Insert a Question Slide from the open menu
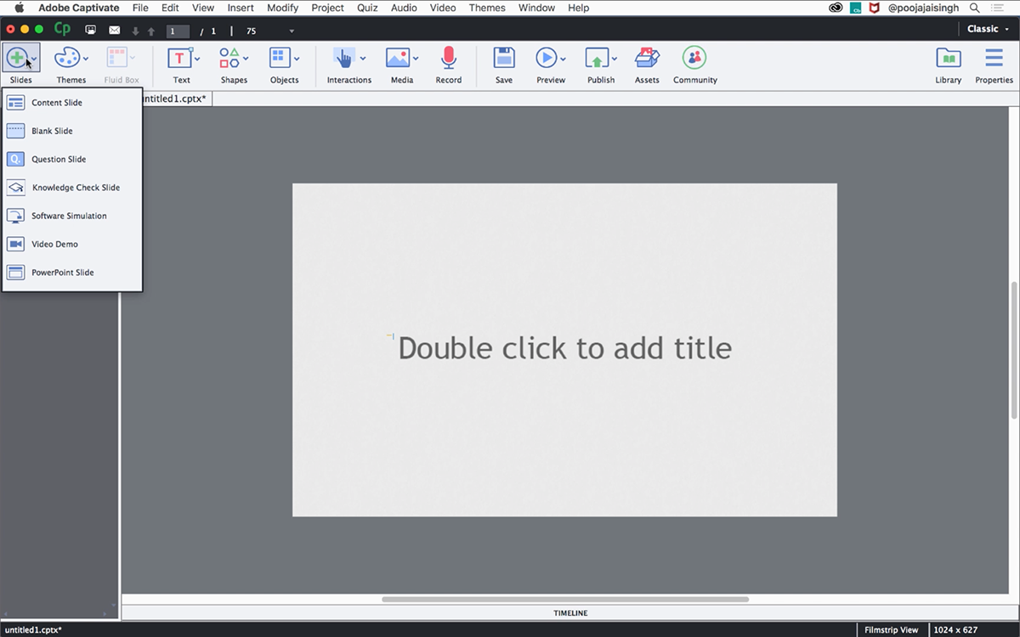Viewport: 1020px width, 637px height. (59, 159)
